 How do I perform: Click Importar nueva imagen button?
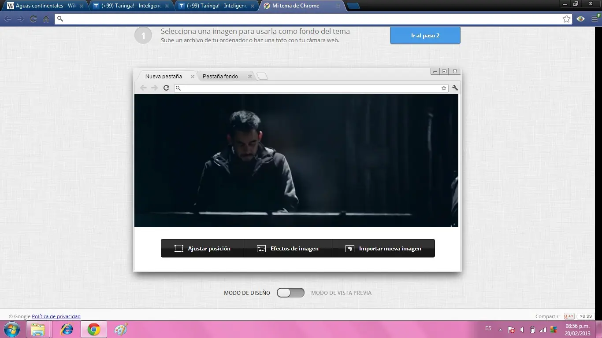tap(383, 249)
